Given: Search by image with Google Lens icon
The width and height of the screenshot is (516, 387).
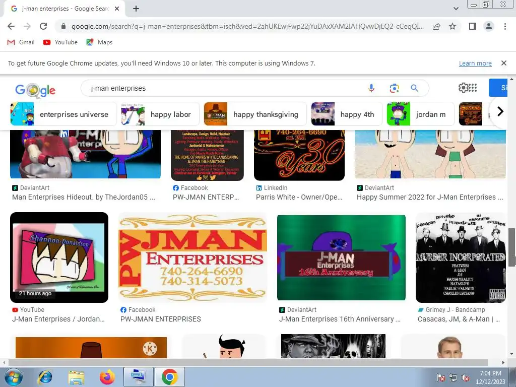Looking at the screenshot, I should 394,88.
